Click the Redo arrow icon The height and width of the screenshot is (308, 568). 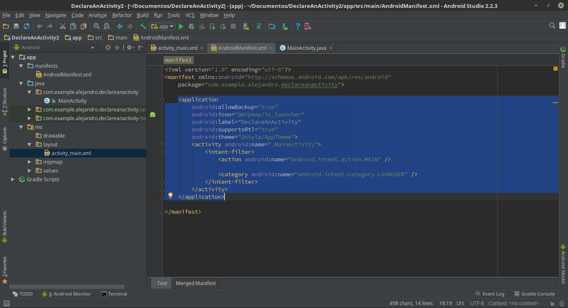click(50, 26)
